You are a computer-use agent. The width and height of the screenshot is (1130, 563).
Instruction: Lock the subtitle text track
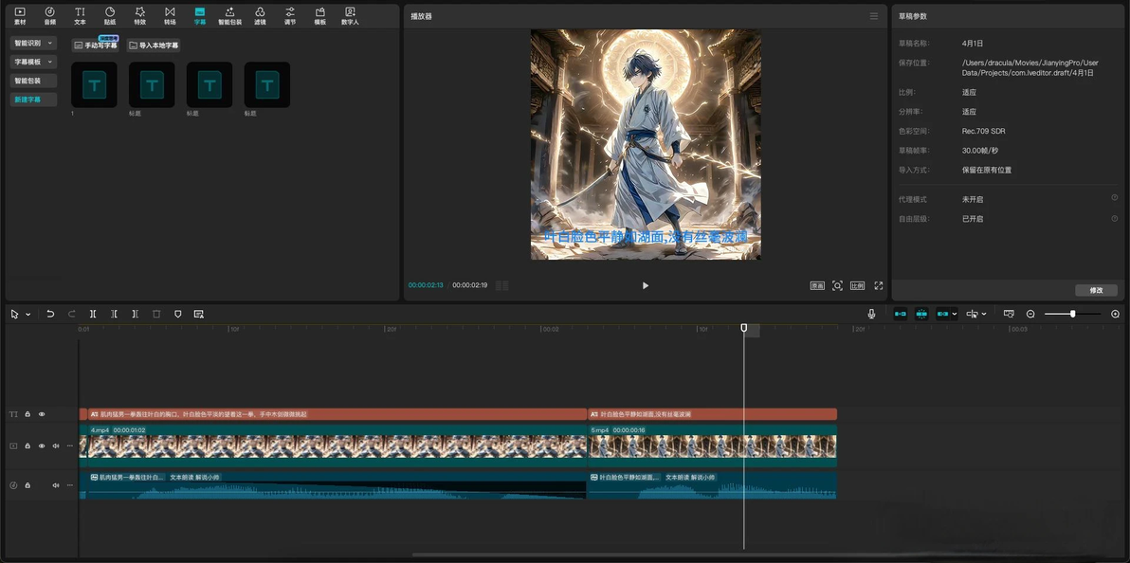coord(27,414)
